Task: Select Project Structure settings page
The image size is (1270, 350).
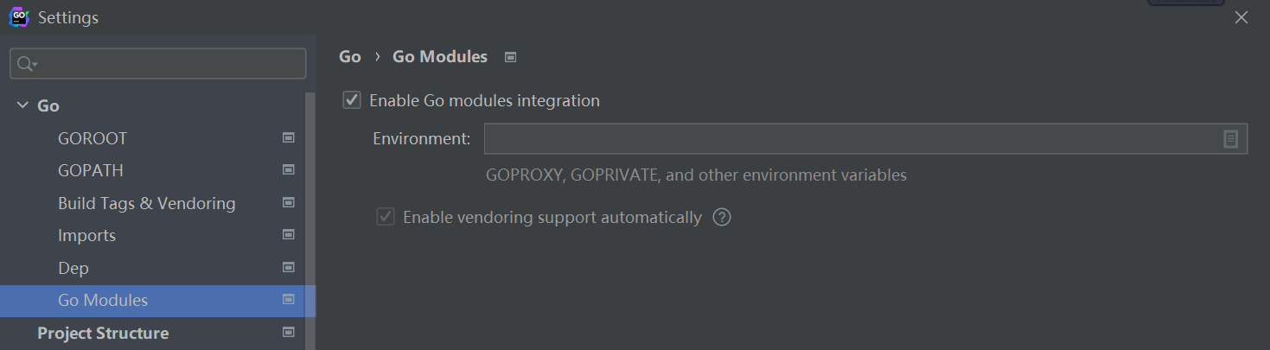Action: (103, 333)
